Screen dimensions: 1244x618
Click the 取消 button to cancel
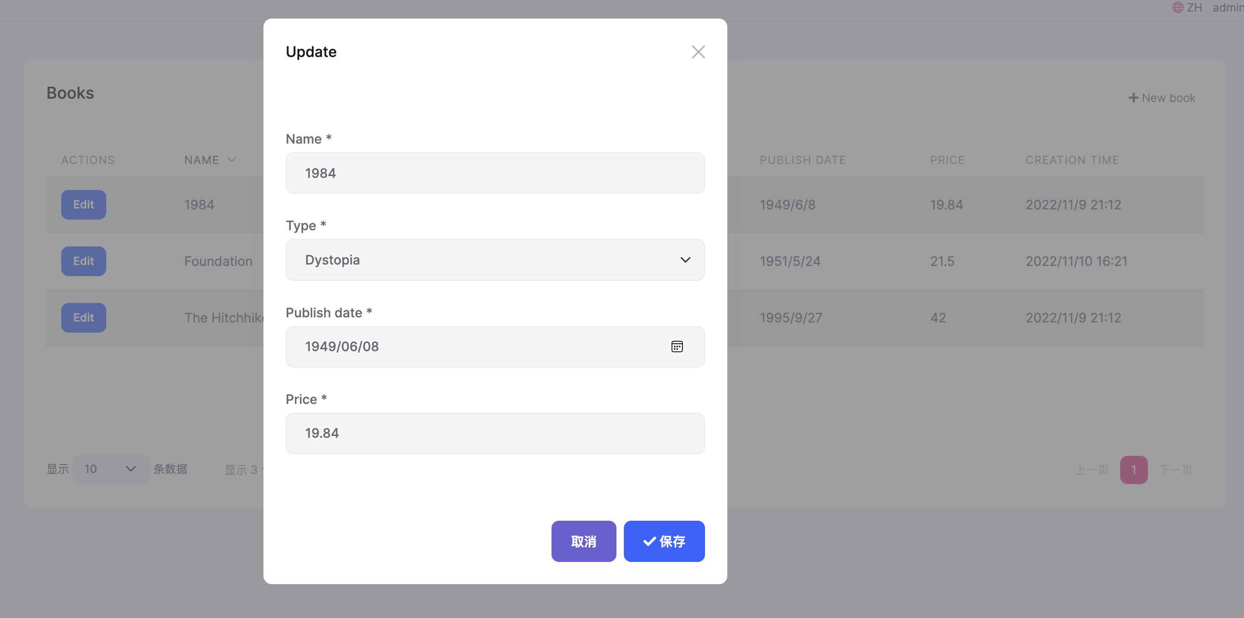pos(584,541)
